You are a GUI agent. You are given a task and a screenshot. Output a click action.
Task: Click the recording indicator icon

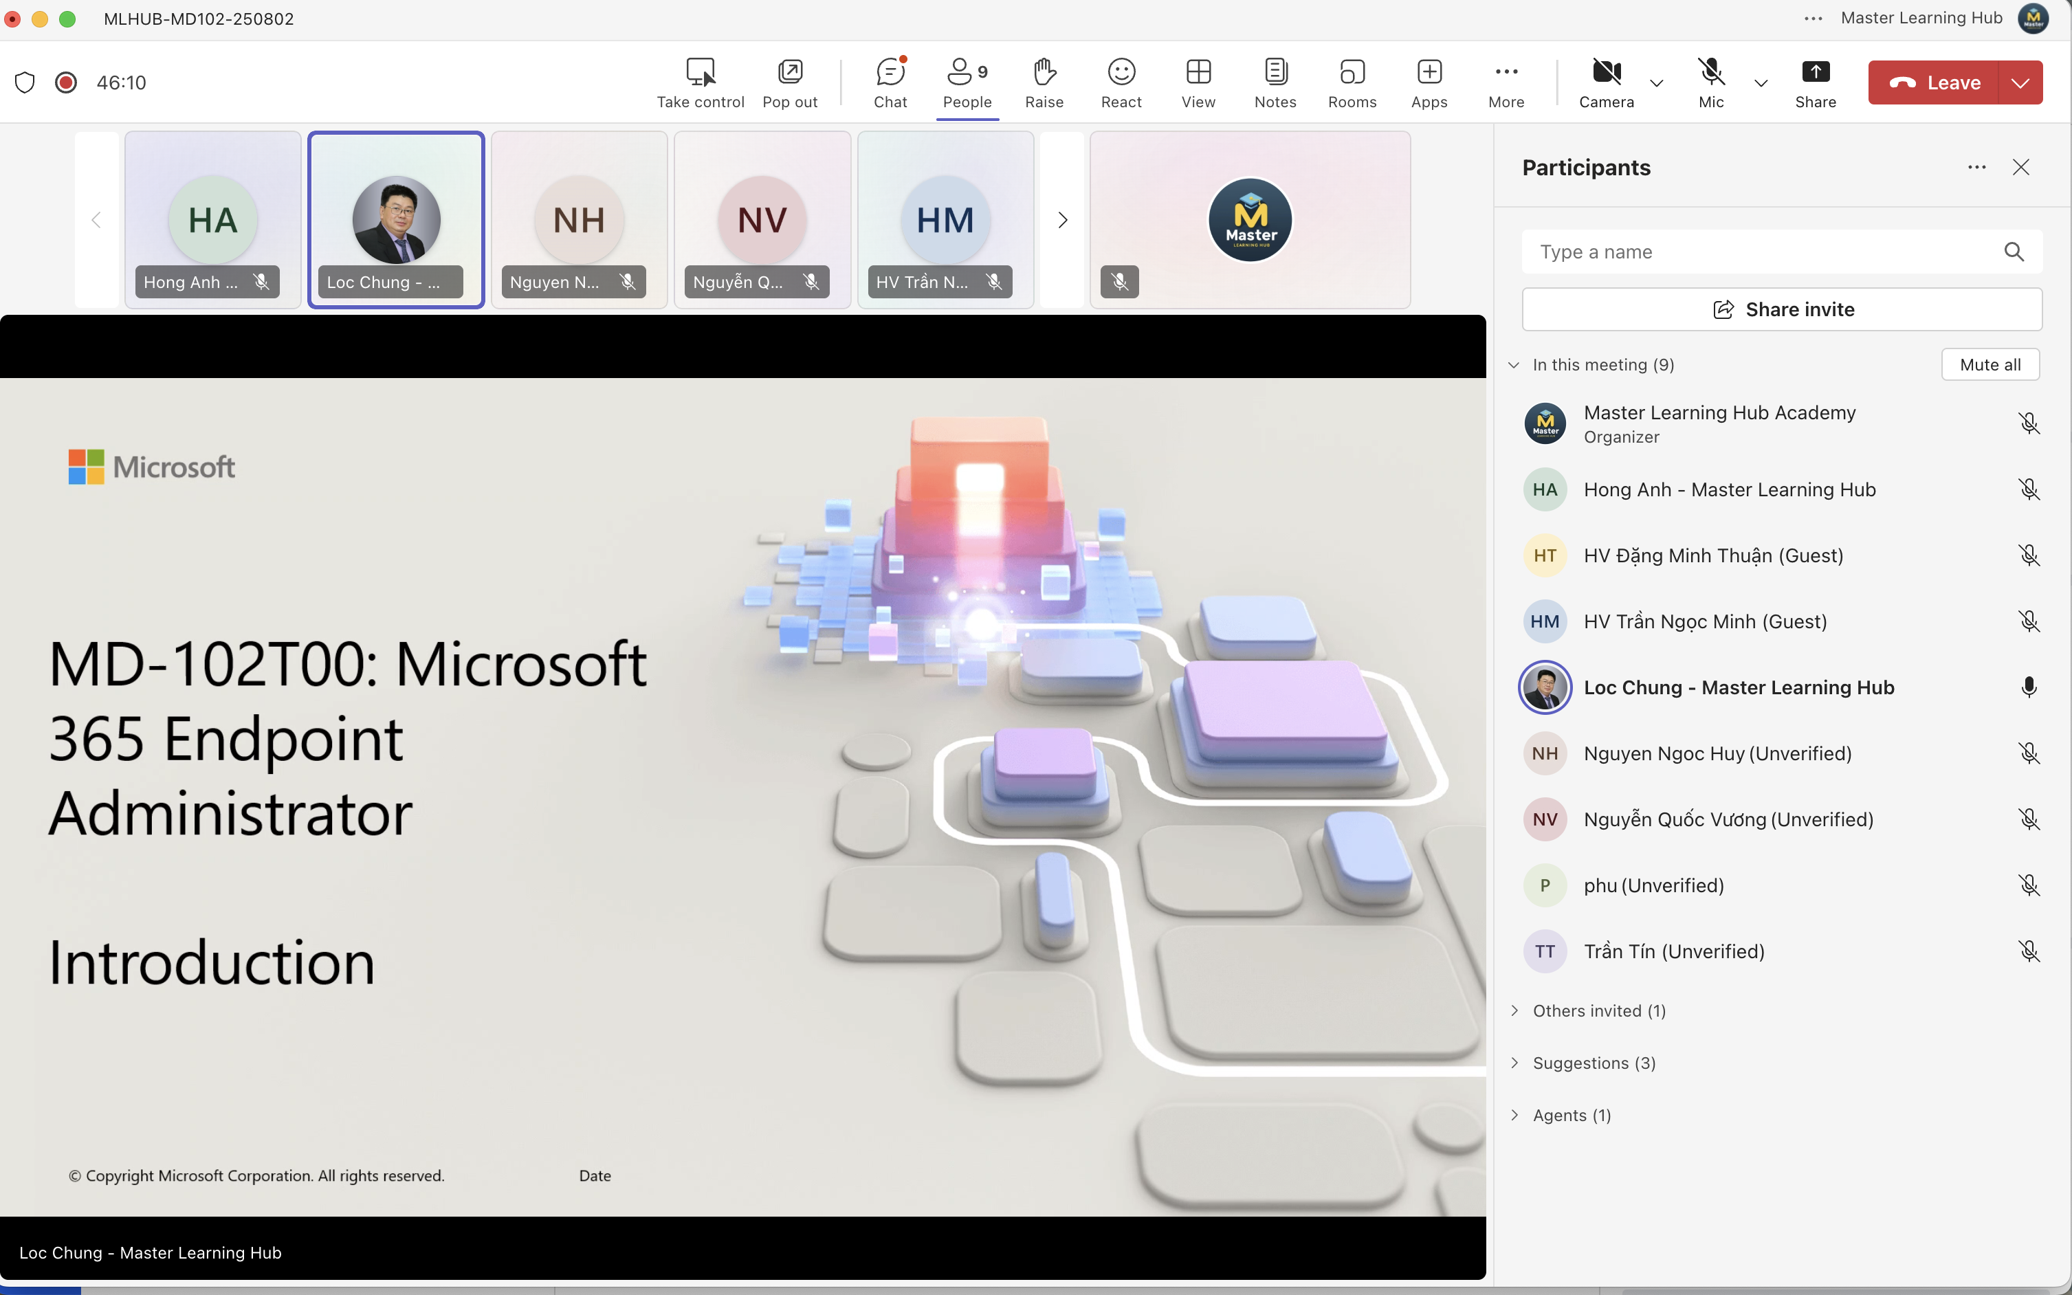pos(66,82)
